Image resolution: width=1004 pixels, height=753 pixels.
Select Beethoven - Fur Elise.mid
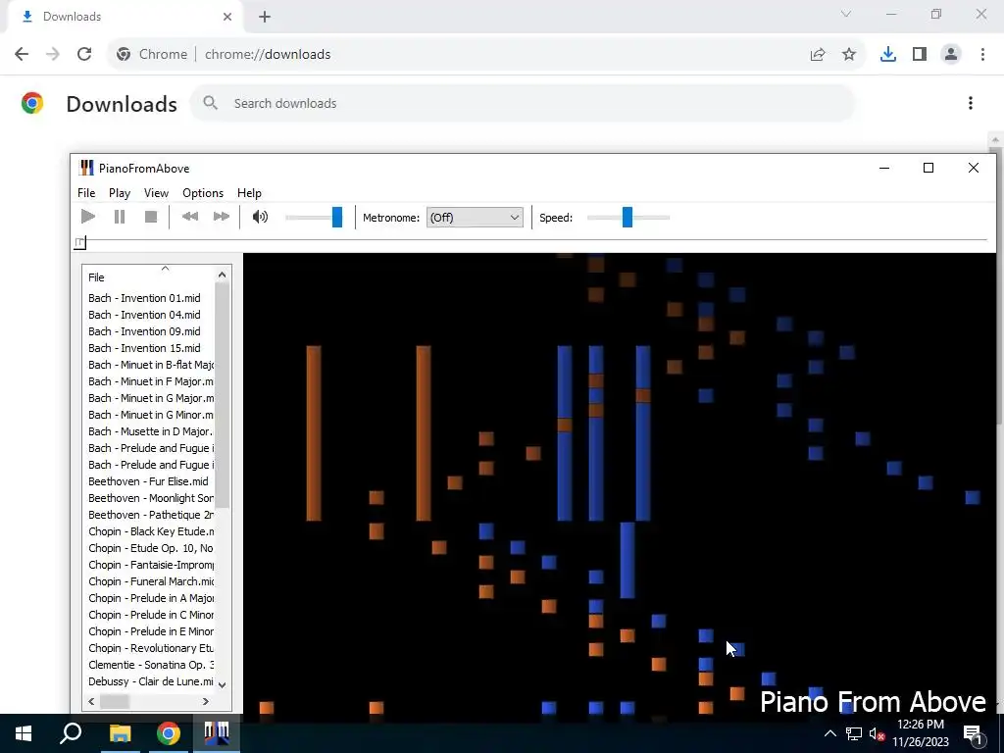tap(149, 480)
